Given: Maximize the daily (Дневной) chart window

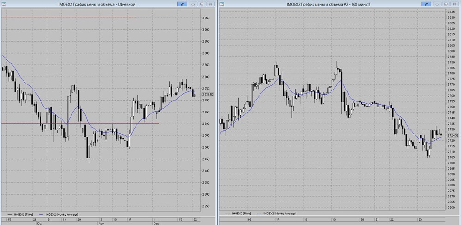Looking at the screenshot, I should click(201, 4).
